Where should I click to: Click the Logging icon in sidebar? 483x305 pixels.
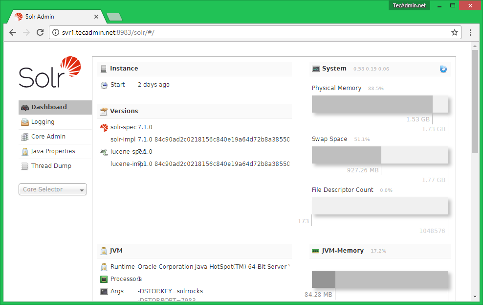[x=25, y=122]
